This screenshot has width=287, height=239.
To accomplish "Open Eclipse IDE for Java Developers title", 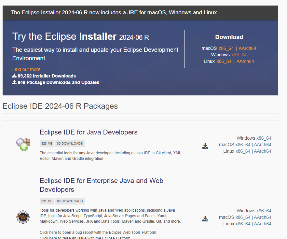I will [89, 132].
